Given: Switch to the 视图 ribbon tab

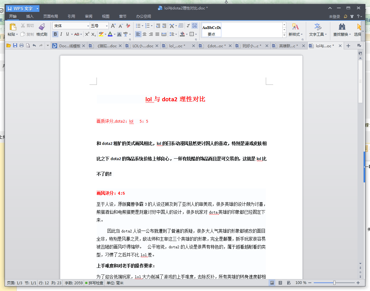Looking at the screenshot, I should click(106, 16).
